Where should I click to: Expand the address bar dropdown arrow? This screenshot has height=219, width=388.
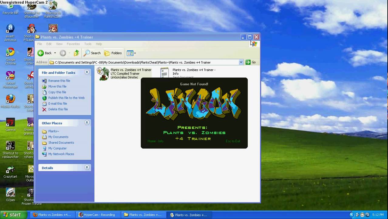tap(241, 62)
